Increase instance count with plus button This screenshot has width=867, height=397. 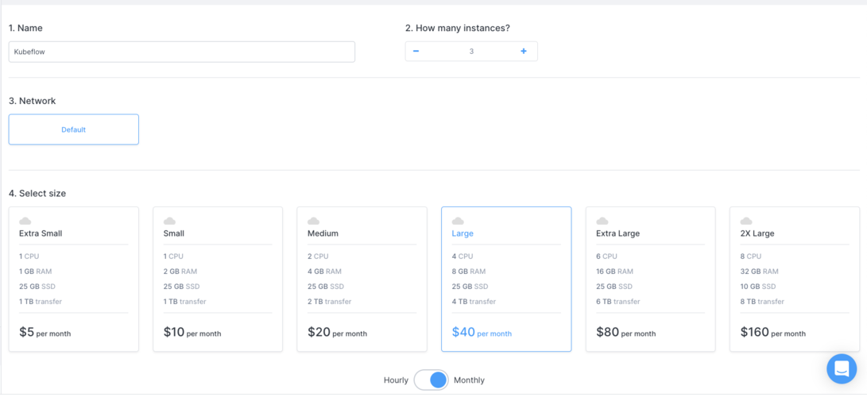(523, 52)
